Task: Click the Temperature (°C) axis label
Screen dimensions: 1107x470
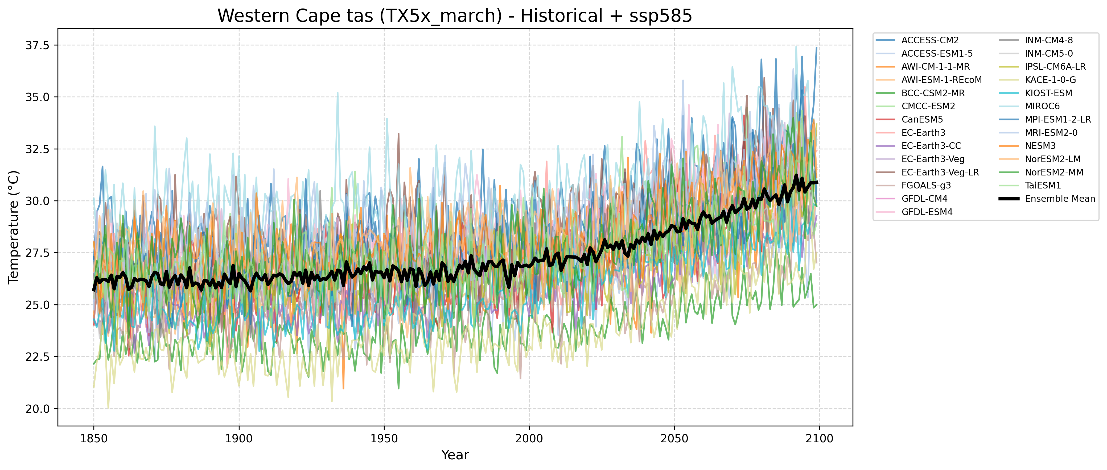Action: coord(14,227)
